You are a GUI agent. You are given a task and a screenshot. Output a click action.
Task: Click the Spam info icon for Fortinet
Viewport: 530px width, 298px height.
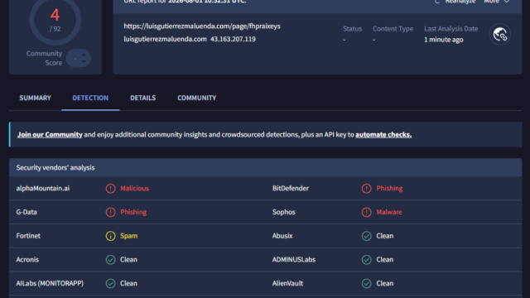click(x=110, y=236)
